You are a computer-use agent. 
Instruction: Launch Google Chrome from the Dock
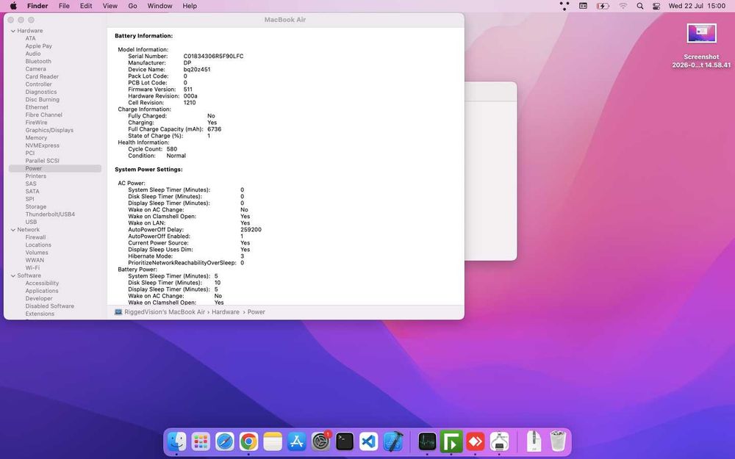tap(248, 441)
